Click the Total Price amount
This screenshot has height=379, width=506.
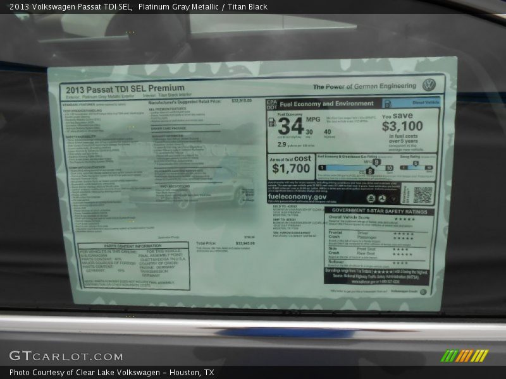click(245, 243)
